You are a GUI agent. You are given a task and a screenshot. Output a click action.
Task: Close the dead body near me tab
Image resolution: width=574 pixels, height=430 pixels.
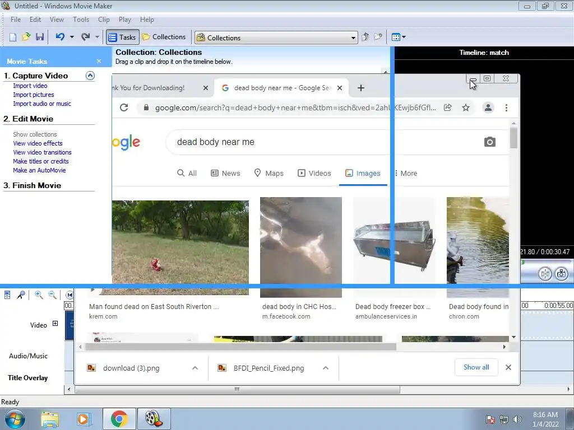coord(340,88)
